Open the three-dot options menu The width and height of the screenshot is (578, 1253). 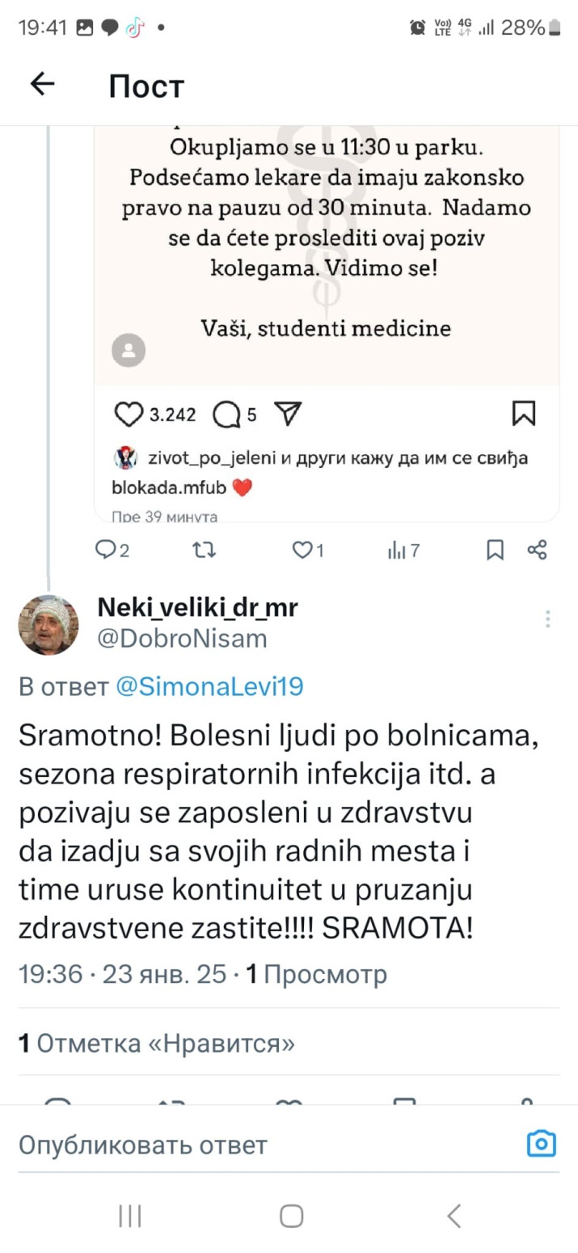[547, 618]
